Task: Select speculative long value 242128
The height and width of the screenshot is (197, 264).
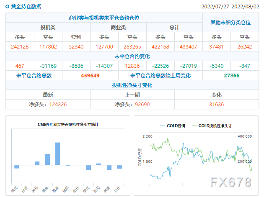Action: pyautogui.click(x=20, y=46)
